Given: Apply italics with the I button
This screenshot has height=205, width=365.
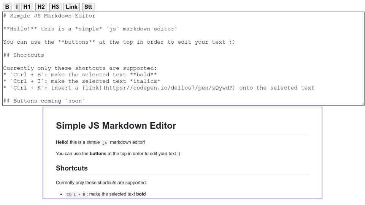Looking at the screenshot, I should (x=17, y=7).
